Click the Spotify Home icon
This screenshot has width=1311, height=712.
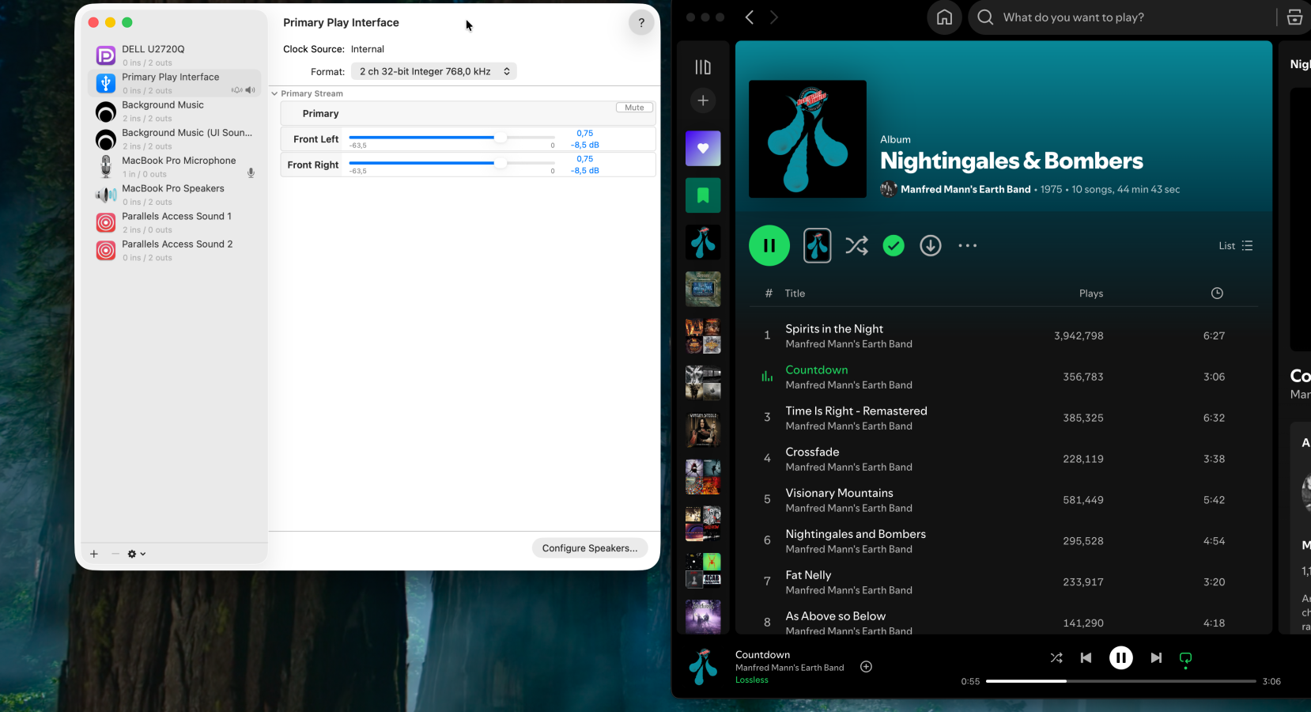pyautogui.click(x=944, y=17)
